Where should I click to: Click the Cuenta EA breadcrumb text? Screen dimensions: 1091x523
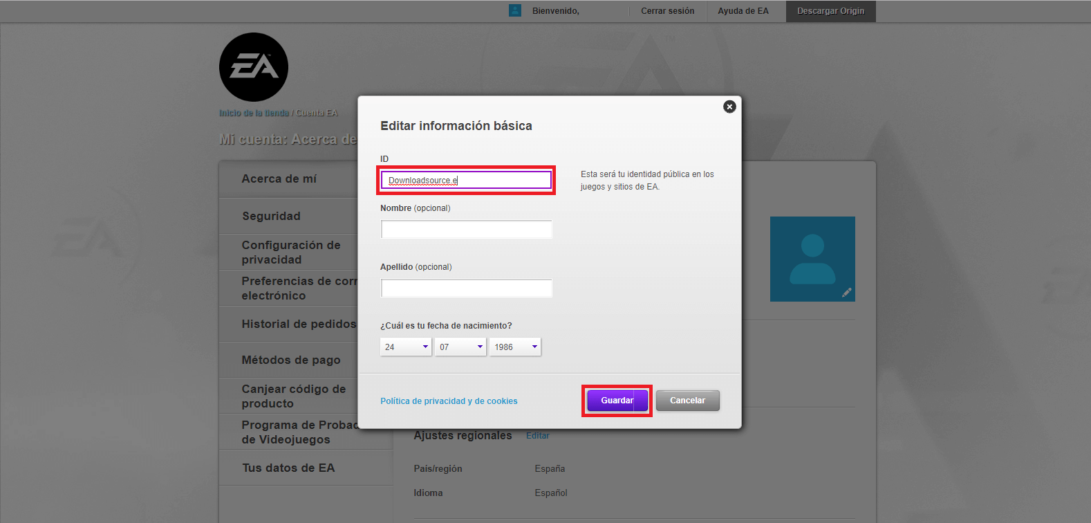click(x=317, y=113)
